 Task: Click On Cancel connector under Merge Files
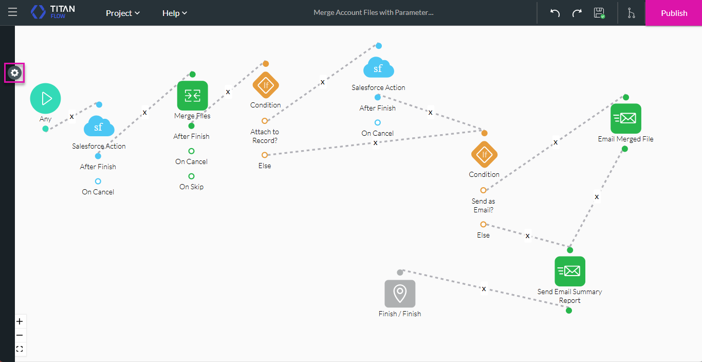(x=191, y=151)
